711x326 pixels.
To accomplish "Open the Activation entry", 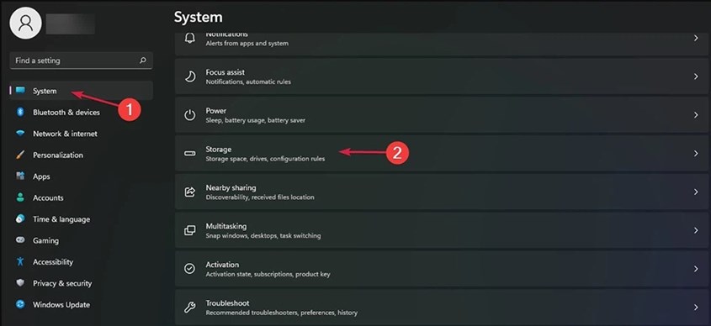I will (442, 269).
